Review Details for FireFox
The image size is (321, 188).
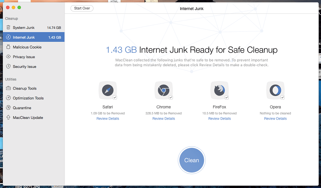pyautogui.click(x=219, y=119)
